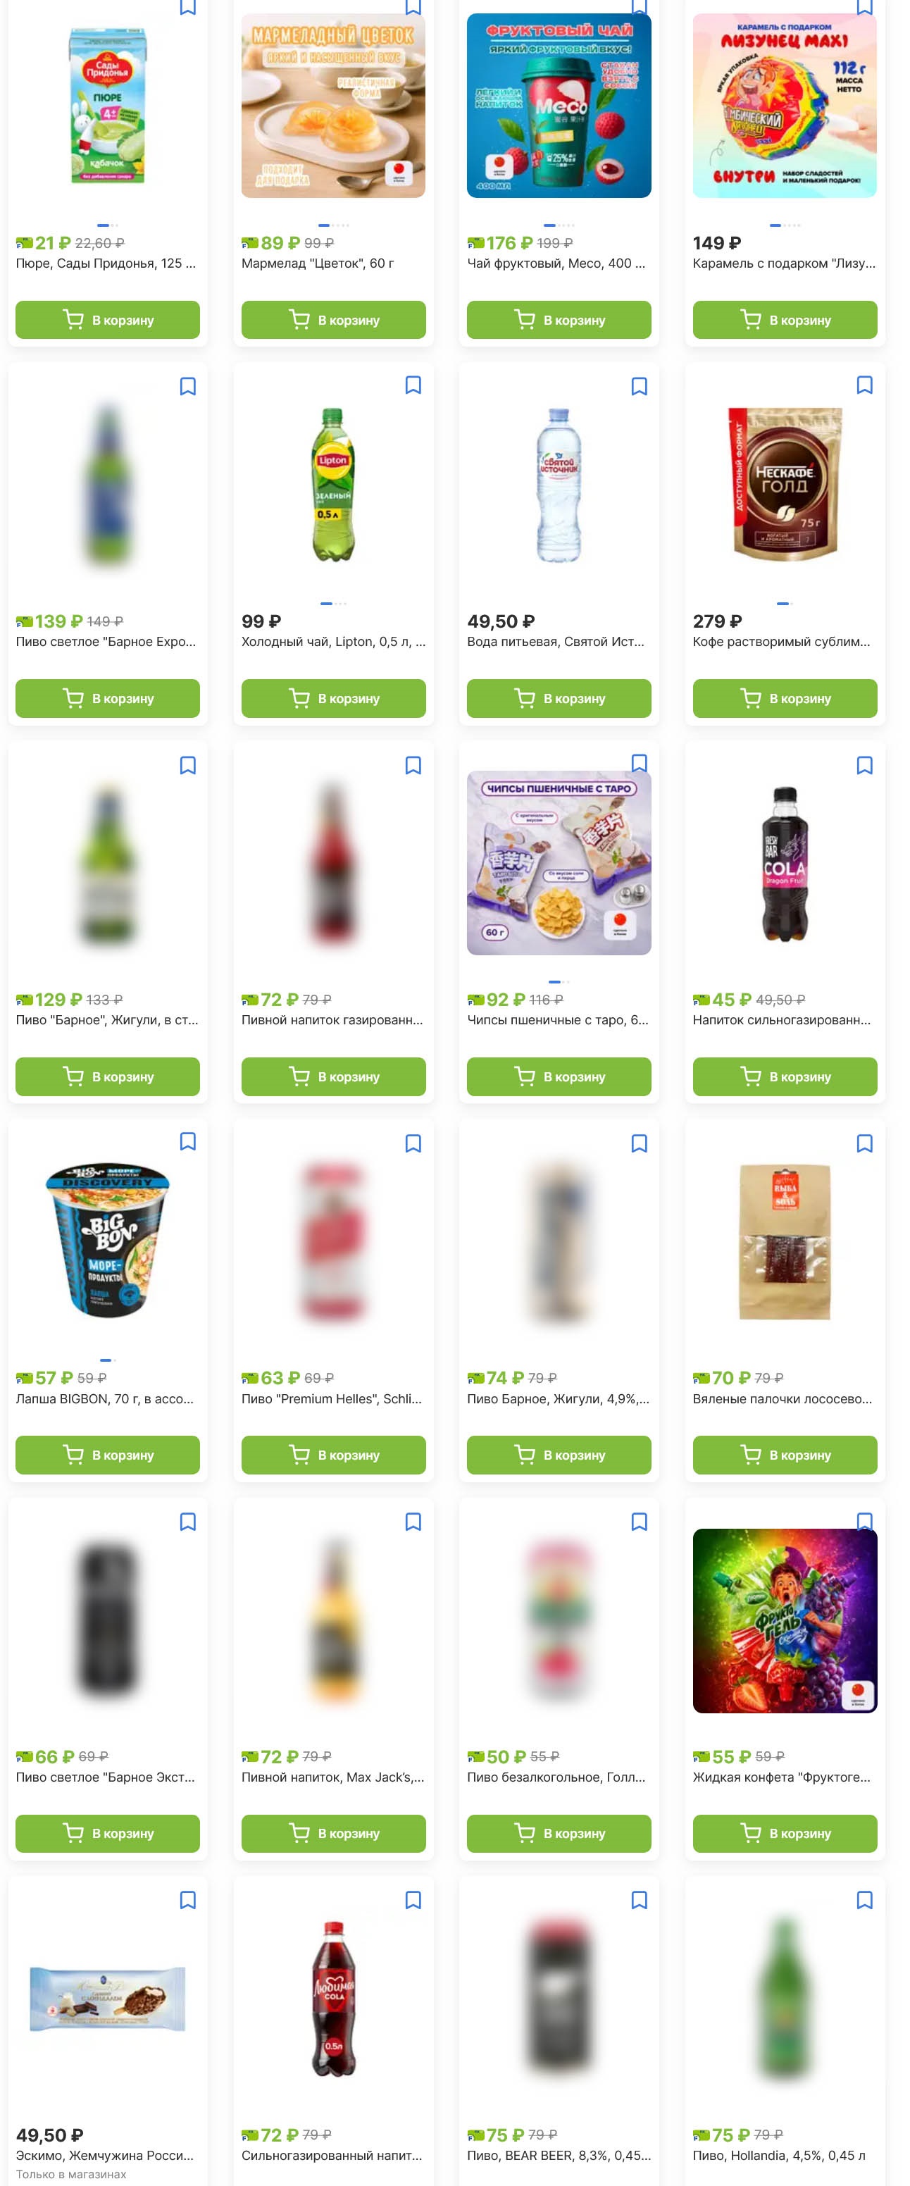The image size is (910, 2186).
Task: Bookmark the BIGBON noodles item
Action: 187,1142
